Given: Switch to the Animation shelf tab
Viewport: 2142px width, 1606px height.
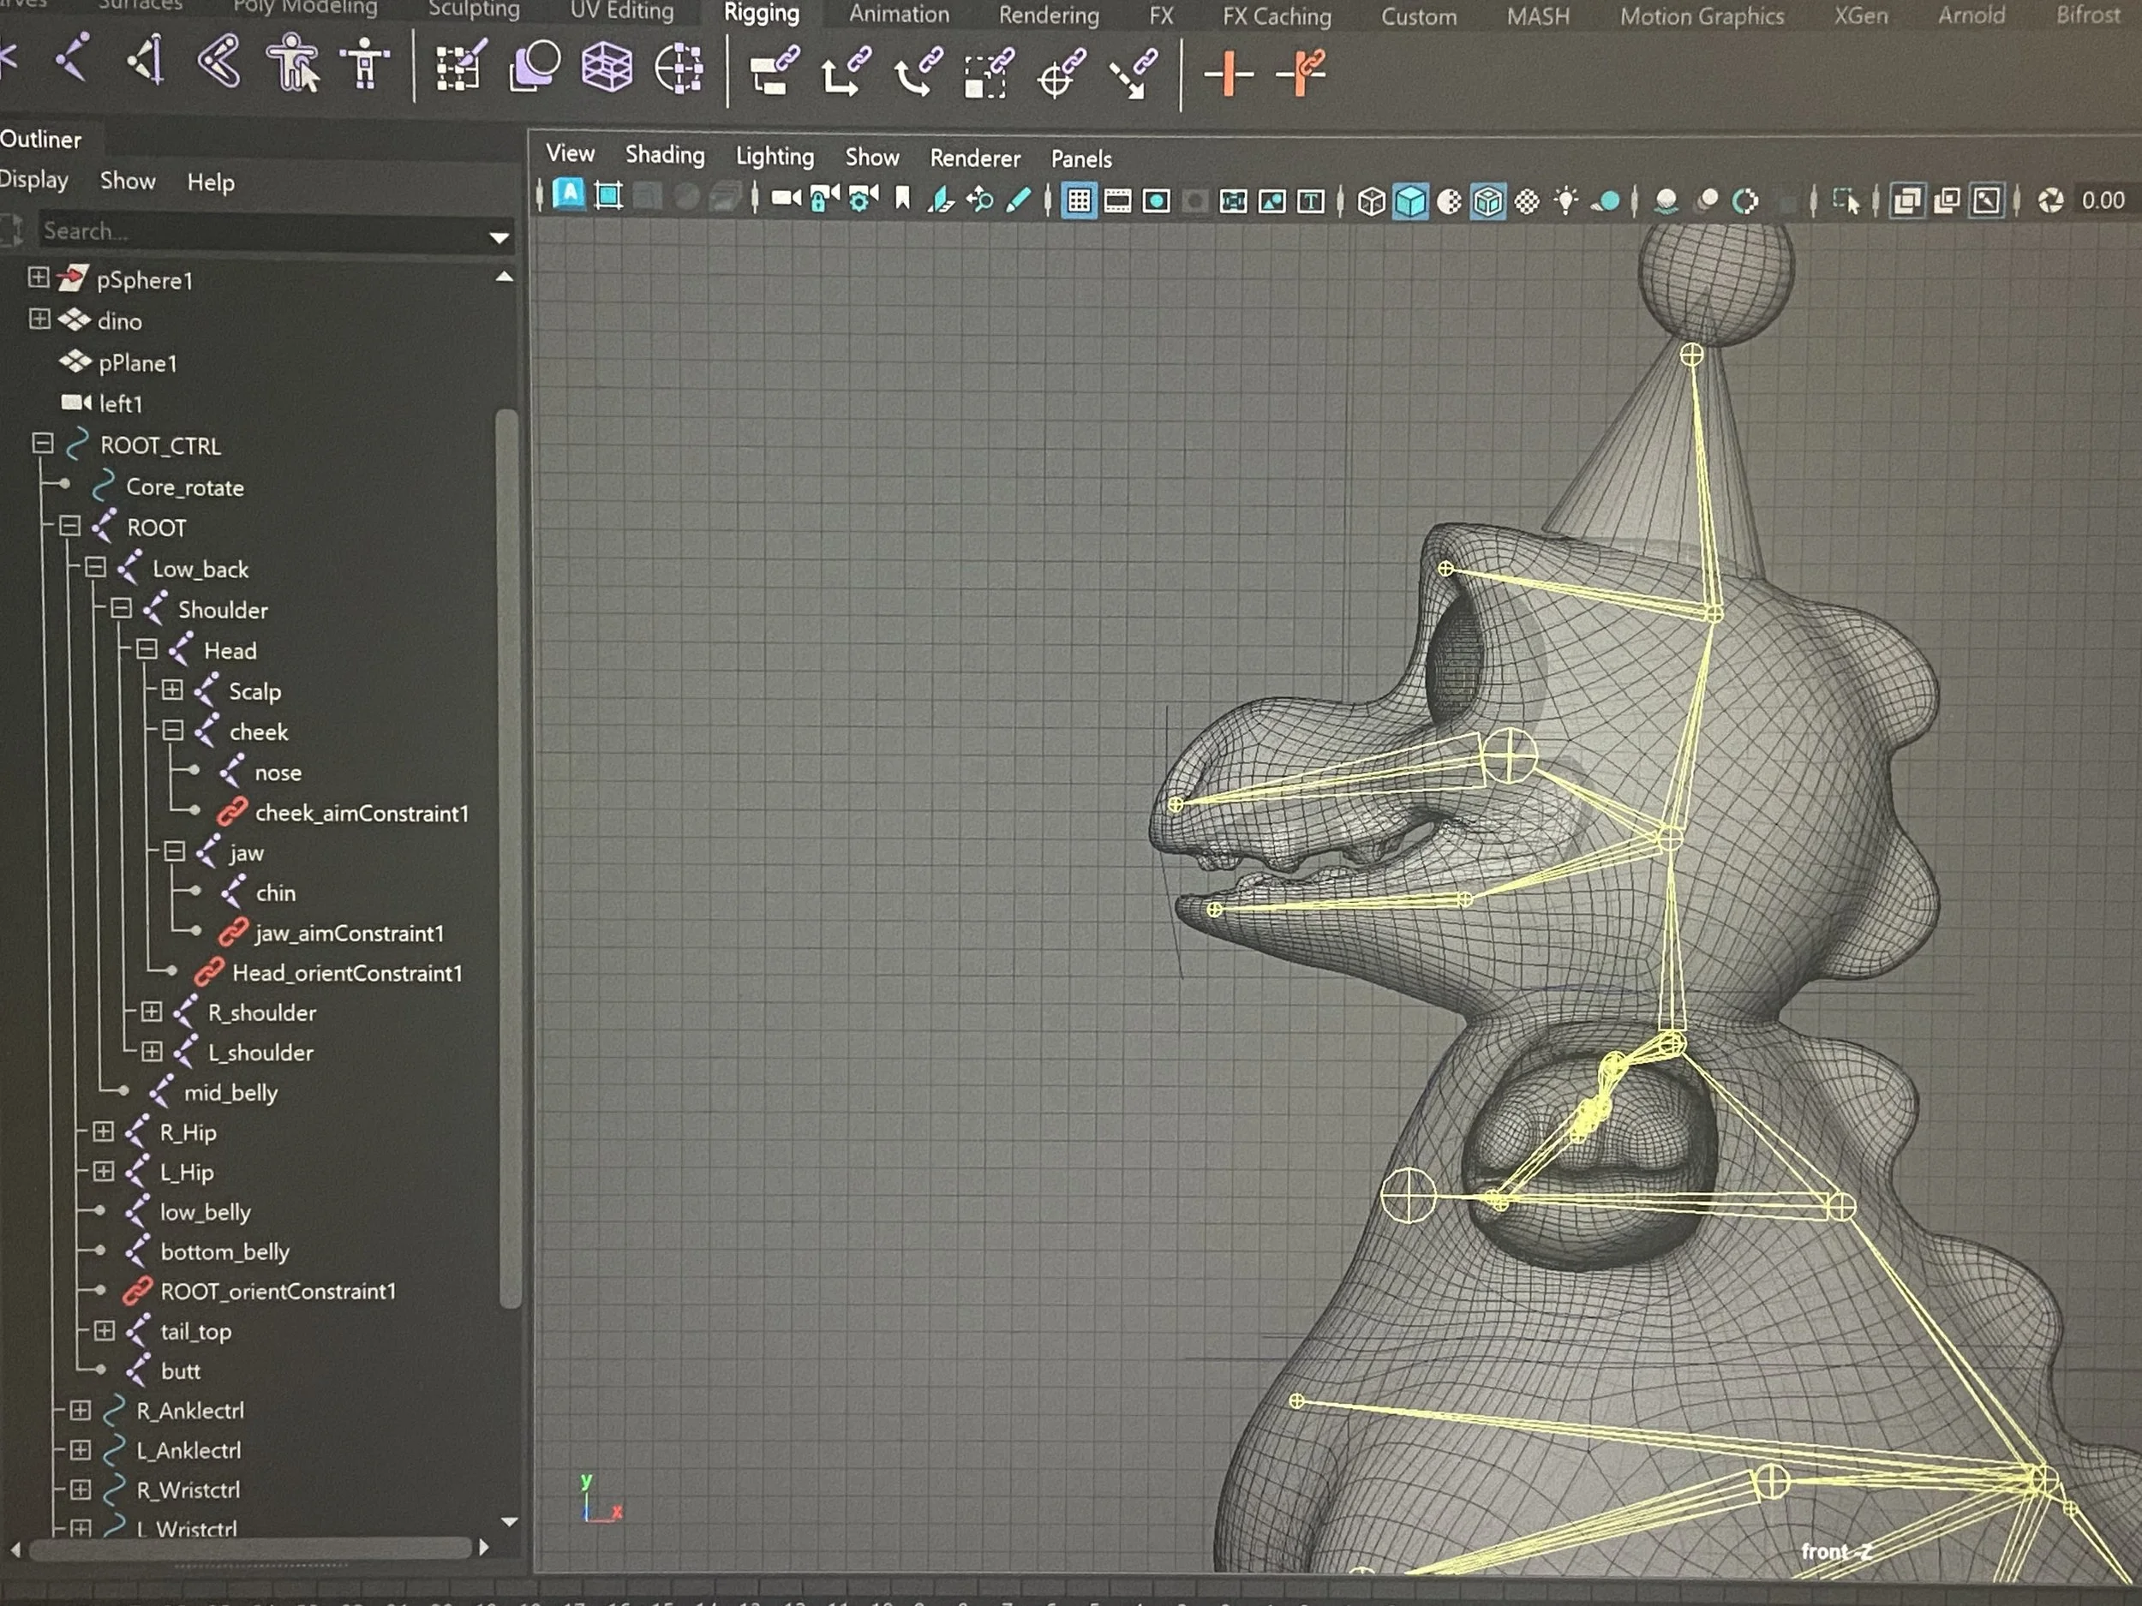Looking at the screenshot, I should coord(899,14).
